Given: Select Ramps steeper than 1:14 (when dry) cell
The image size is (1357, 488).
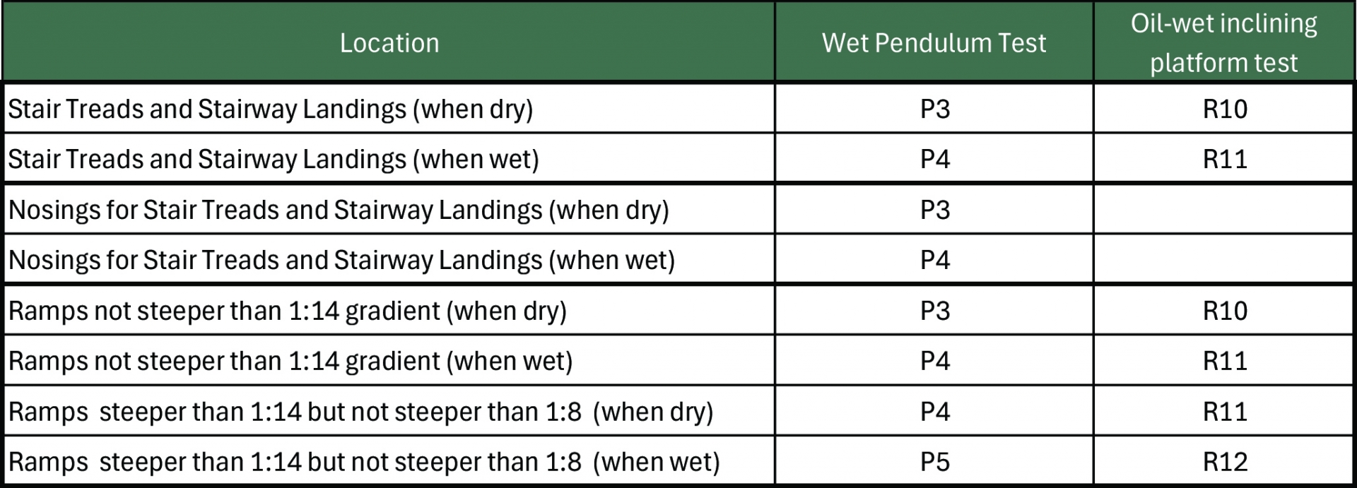Looking at the screenshot, I should click(x=360, y=412).
